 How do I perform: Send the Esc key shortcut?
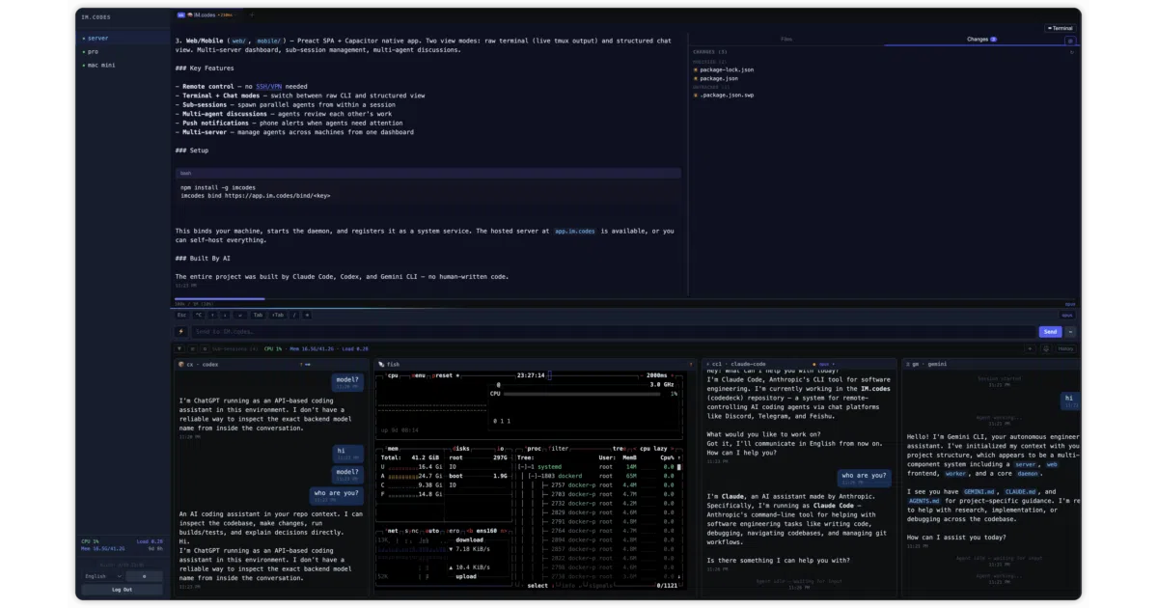pyautogui.click(x=181, y=315)
